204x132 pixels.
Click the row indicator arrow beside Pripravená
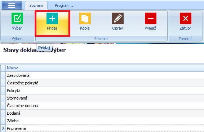tap(3, 128)
